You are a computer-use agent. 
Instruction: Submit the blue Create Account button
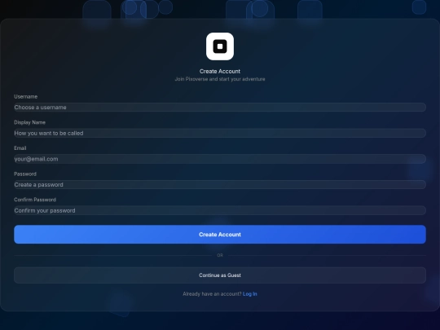tap(220, 235)
